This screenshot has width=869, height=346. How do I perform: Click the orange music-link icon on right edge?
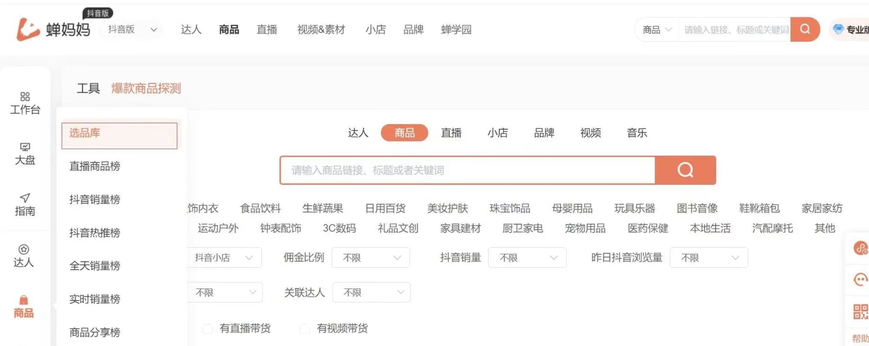click(860, 248)
